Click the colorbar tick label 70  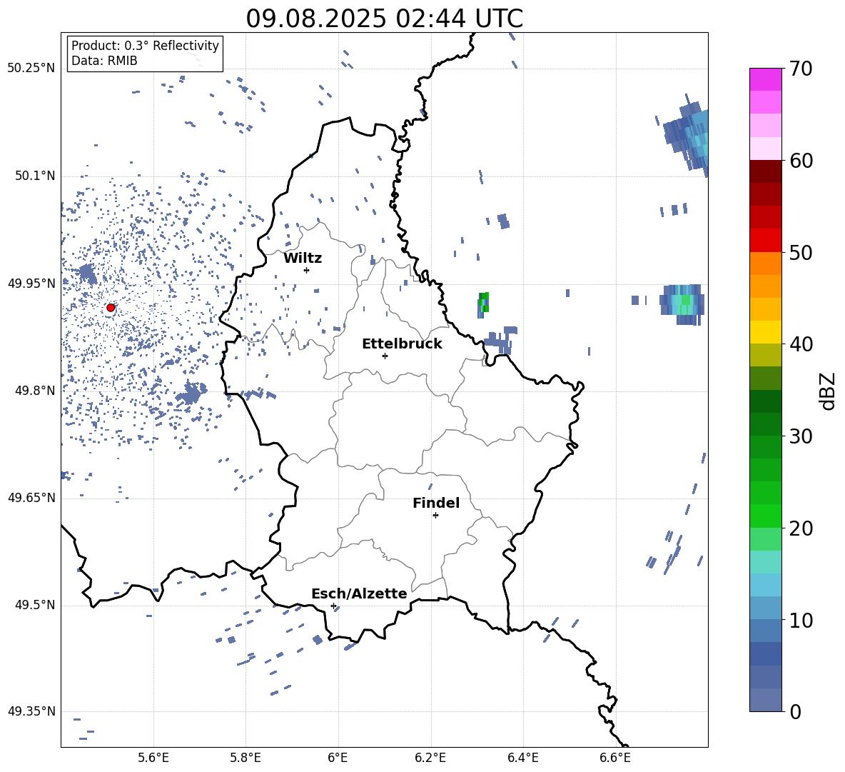(x=801, y=69)
